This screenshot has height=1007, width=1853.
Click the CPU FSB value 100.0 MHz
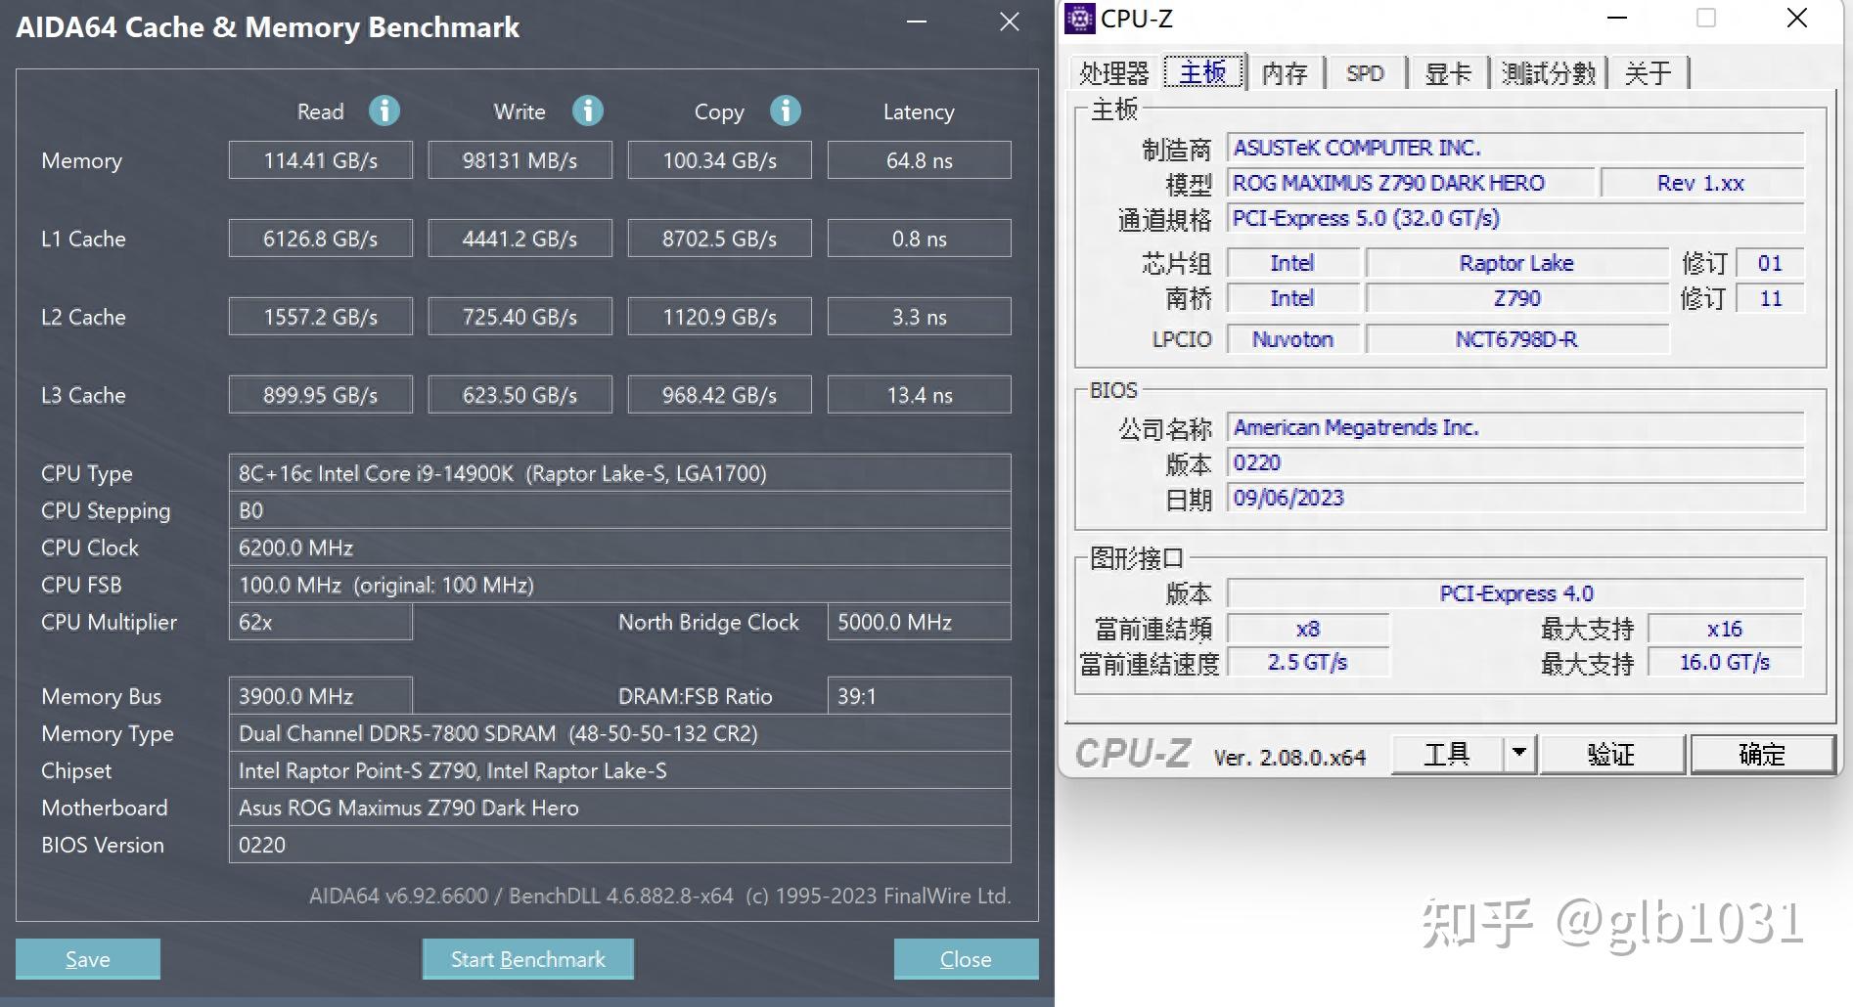[x=620, y=585]
